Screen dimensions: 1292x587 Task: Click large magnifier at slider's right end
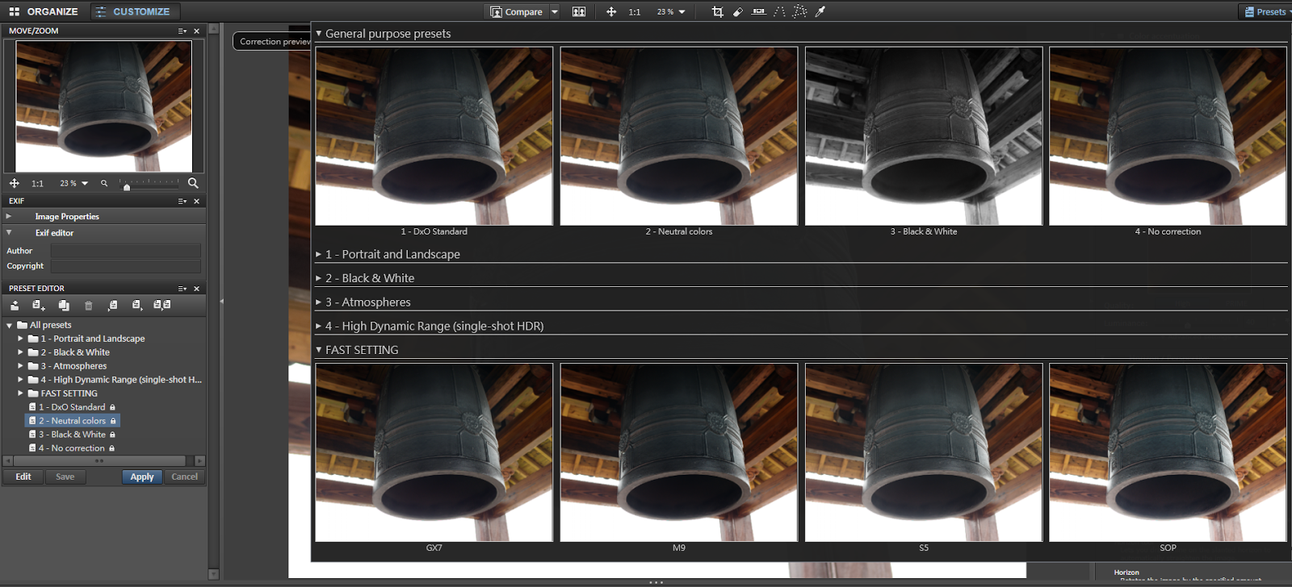(x=193, y=183)
